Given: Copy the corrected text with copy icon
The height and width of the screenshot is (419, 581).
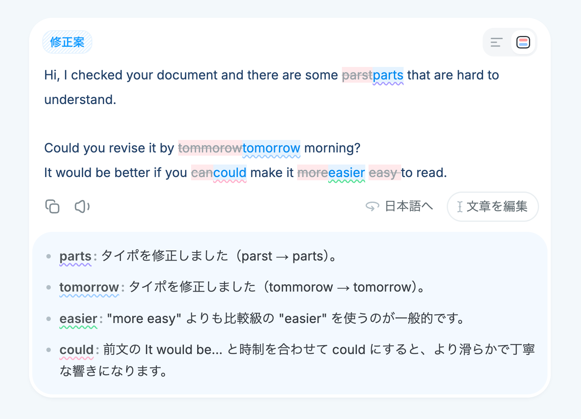Looking at the screenshot, I should 52,206.
